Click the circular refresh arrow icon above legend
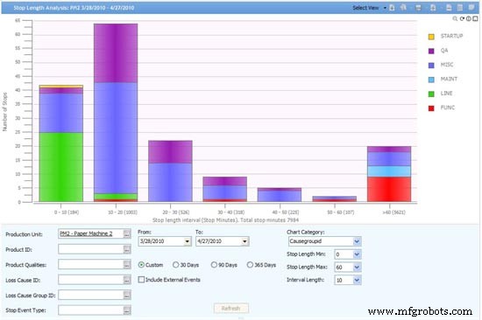Screen dimensions: 482x320 pos(462,18)
